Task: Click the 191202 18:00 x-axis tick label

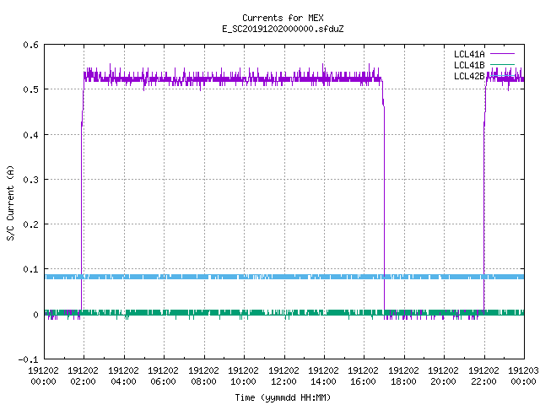Action: (403, 376)
